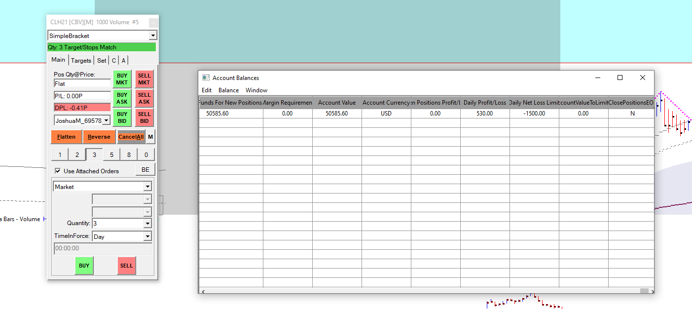The height and width of the screenshot is (309, 692).
Task: Open Balance menu in Account Balances
Action: tap(229, 90)
